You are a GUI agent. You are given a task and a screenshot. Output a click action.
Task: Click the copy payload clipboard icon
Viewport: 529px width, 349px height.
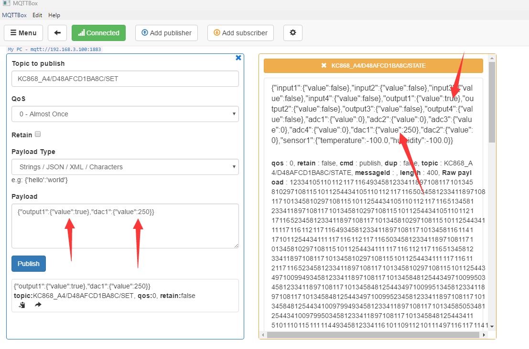(22, 305)
